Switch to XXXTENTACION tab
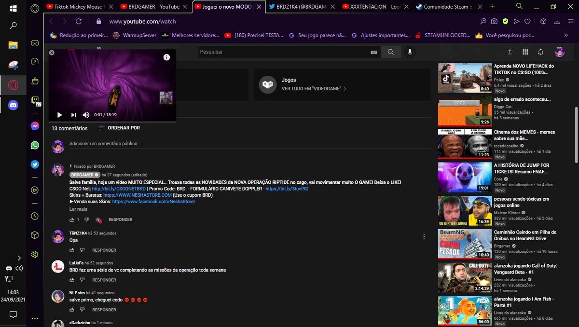The width and height of the screenshot is (579, 327). (374, 7)
